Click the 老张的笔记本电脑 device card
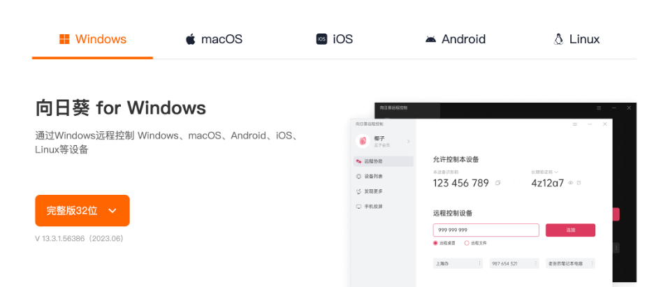Screen dimensions: 654x287 (x=570, y=264)
